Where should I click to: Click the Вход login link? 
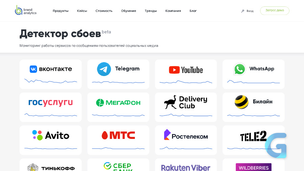point(247,11)
